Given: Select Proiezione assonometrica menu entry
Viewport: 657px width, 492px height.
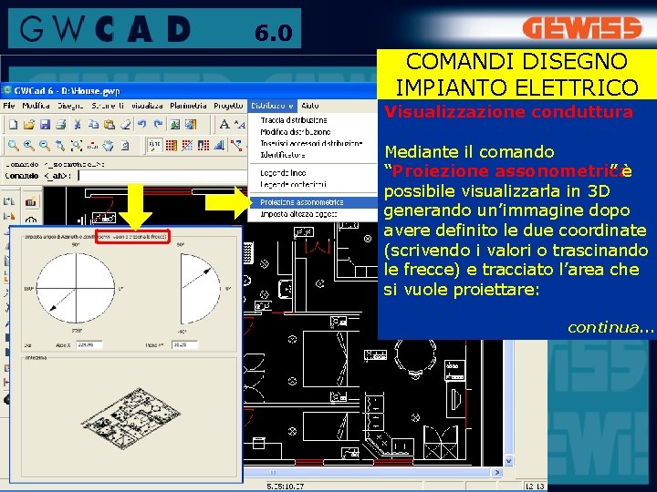Looking at the screenshot, I should [x=313, y=202].
